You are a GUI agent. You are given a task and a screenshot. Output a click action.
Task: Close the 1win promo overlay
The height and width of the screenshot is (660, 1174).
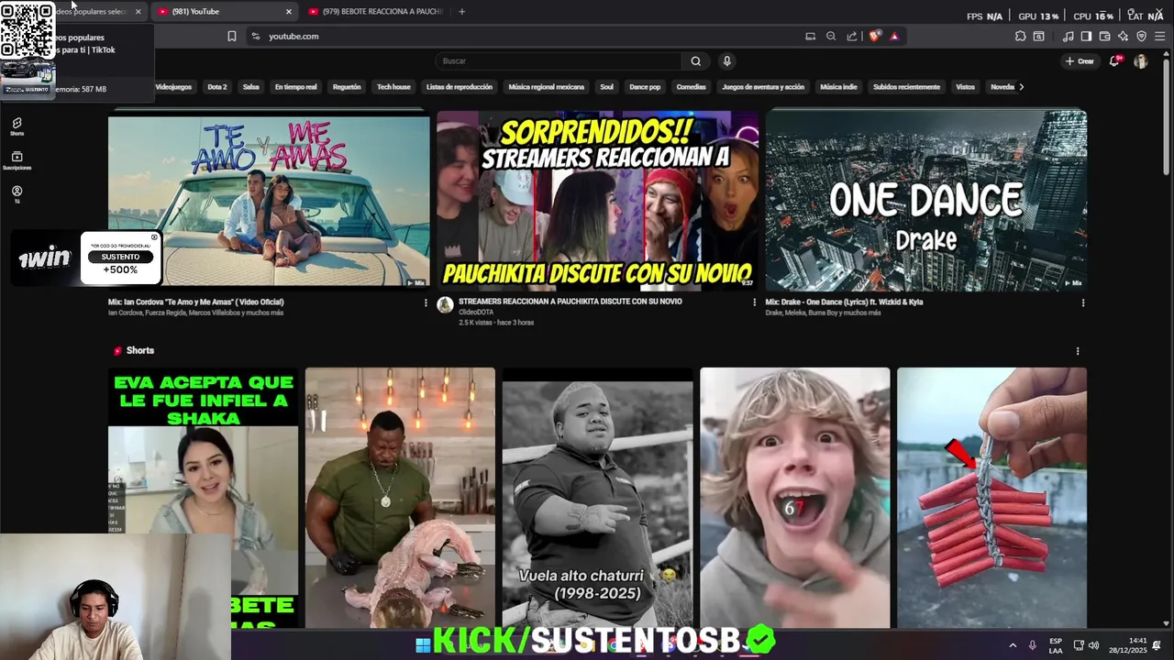click(x=154, y=237)
